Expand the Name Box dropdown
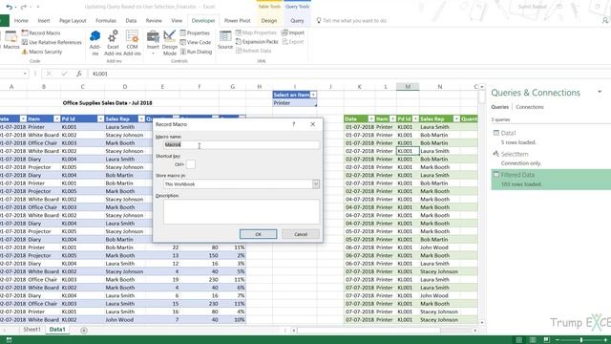The height and width of the screenshot is (344, 611). pos(25,74)
